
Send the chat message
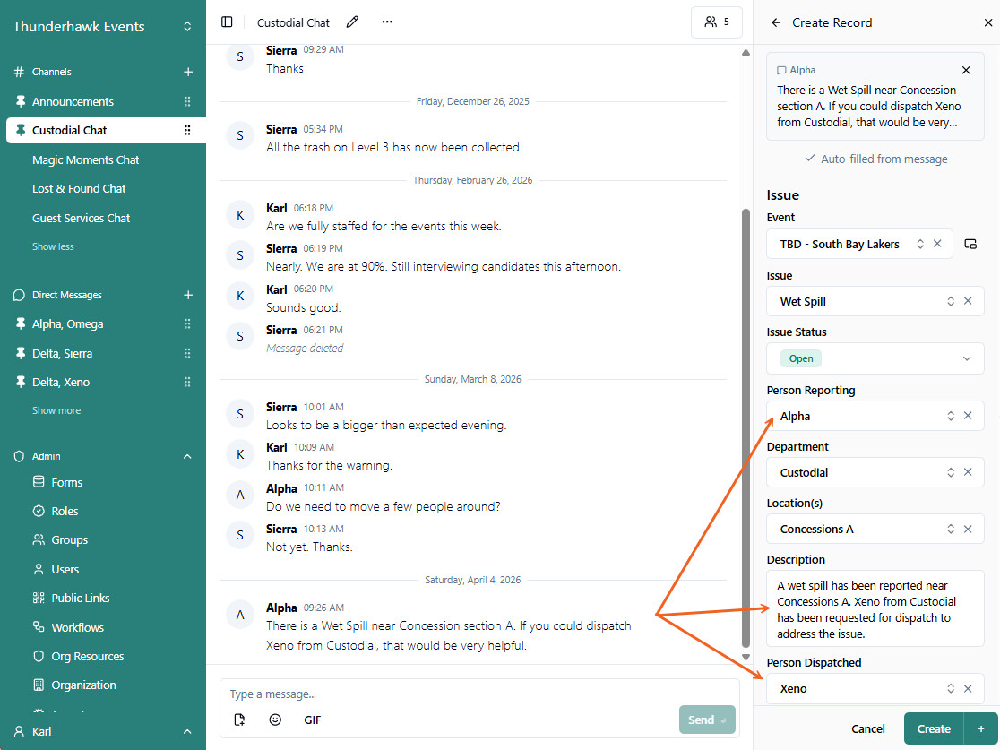pos(707,720)
